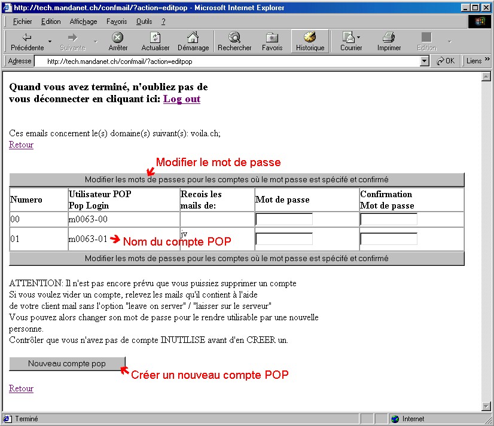This screenshot has height=426, width=494.
Task: Focus the Confirmation field for account 01
Action: [389, 239]
